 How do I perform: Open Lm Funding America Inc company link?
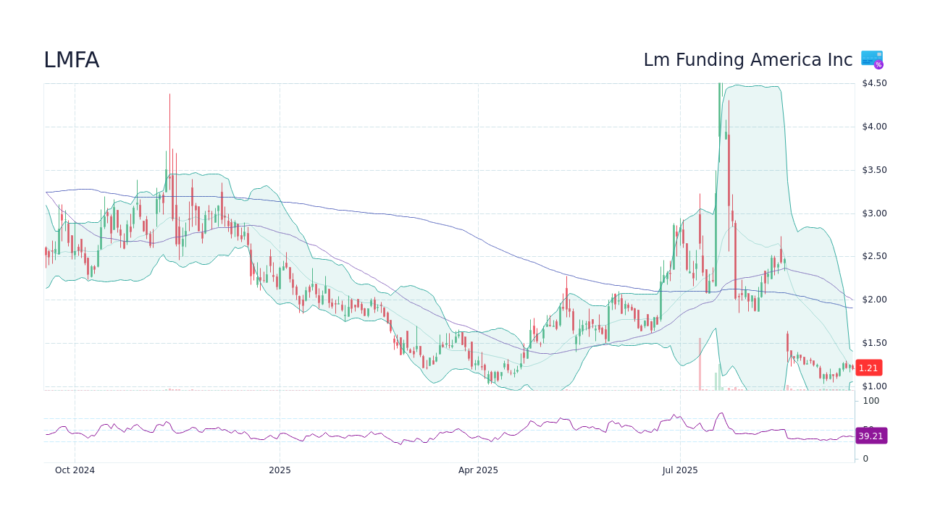coord(747,60)
